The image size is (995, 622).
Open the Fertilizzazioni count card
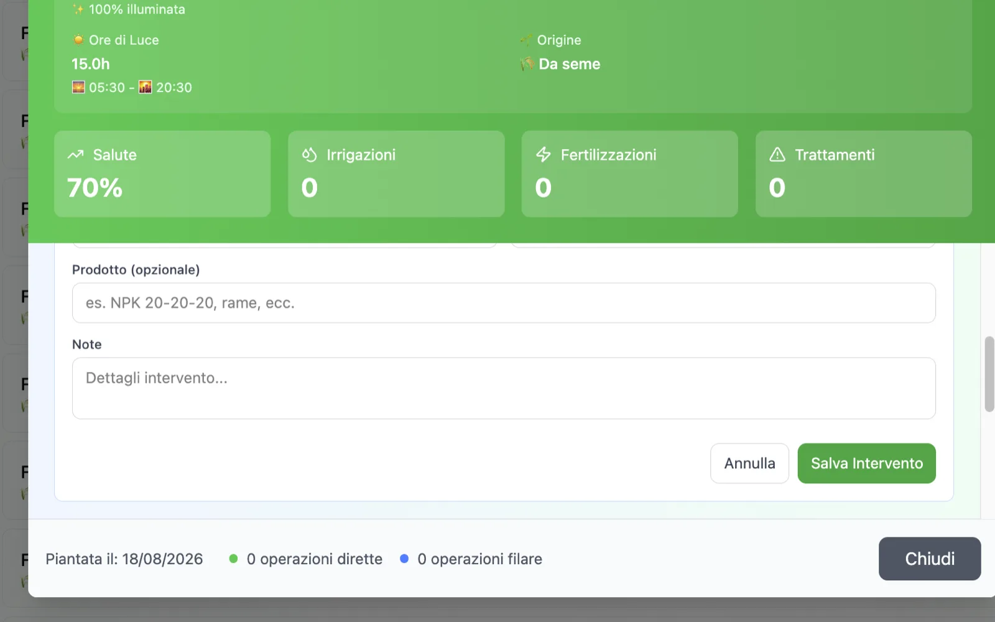click(x=629, y=174)
